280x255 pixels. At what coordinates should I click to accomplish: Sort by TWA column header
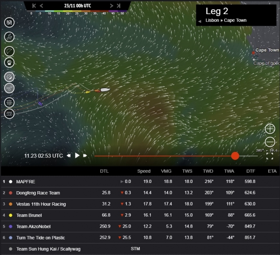229,171
